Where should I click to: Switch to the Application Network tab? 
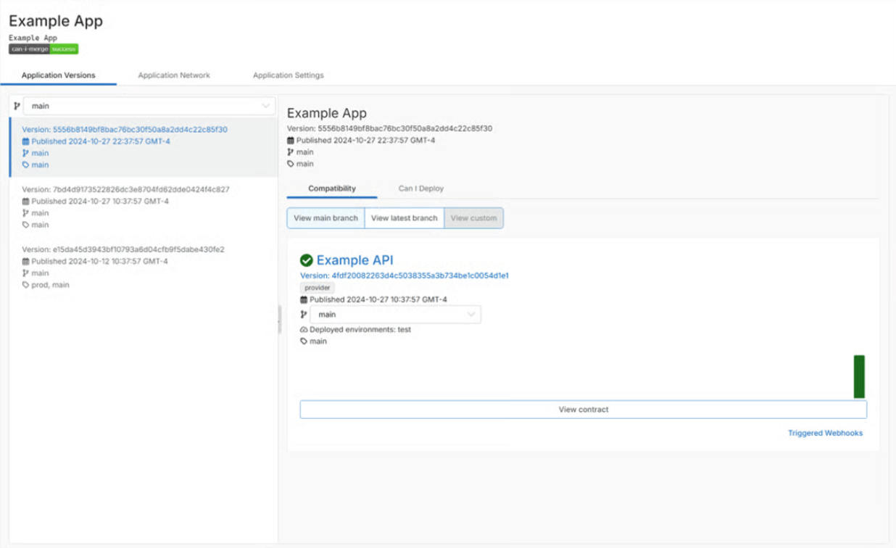click(x=173, y=75)
